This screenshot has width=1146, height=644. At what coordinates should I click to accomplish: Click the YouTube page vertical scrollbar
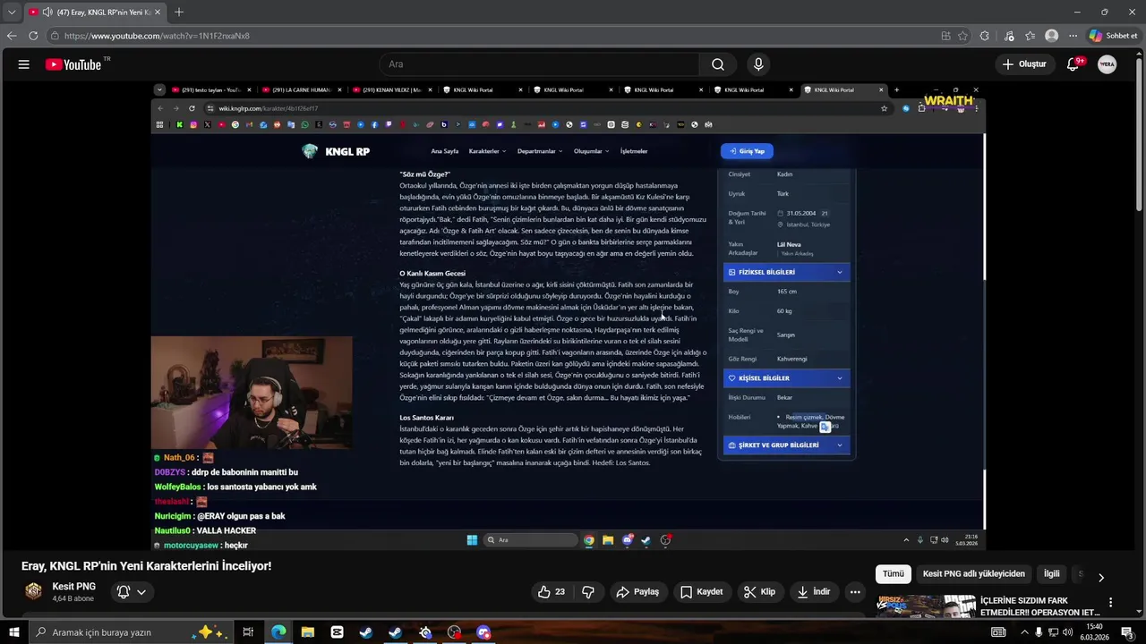click(1140, 134)
